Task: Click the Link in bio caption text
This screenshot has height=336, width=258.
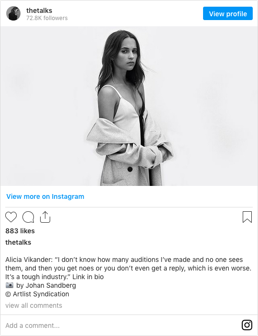Action: (88, 277)
